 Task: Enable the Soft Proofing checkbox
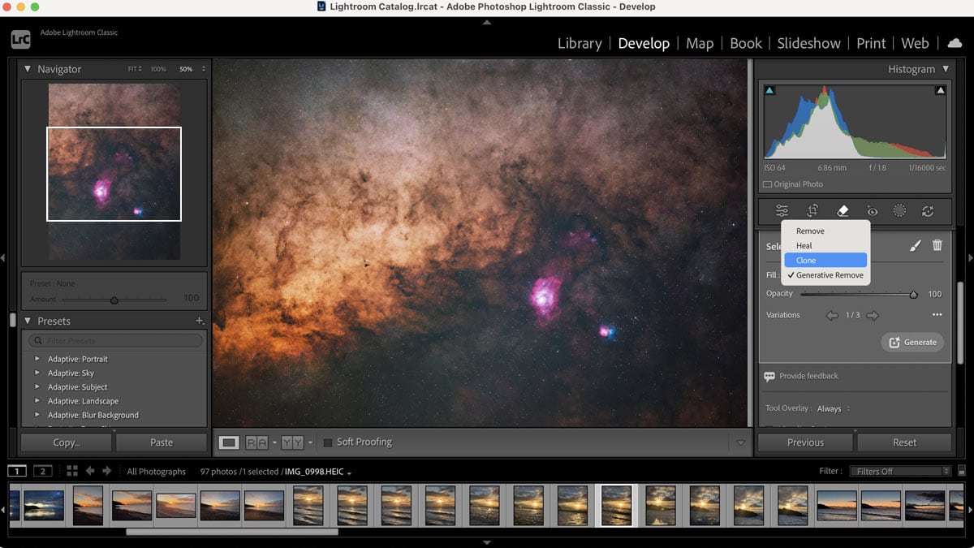click(328, 442)
